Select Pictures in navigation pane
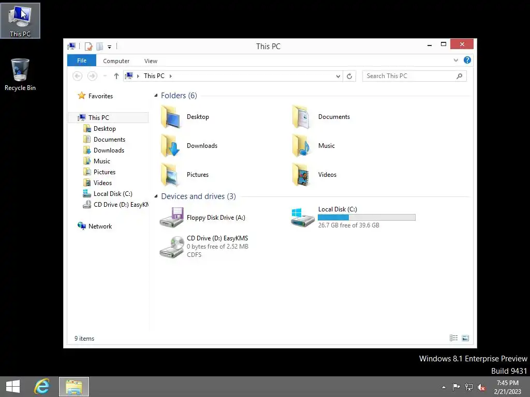Screen dimensions: 530x397 point(99,172)
